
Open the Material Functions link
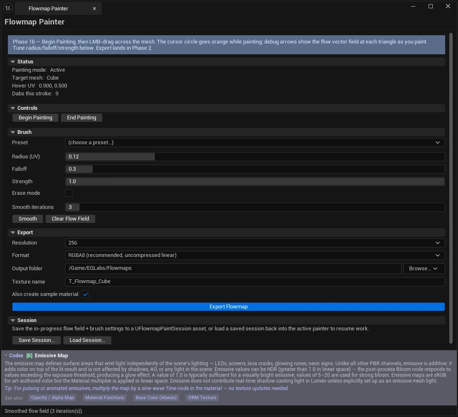(105, 398)
